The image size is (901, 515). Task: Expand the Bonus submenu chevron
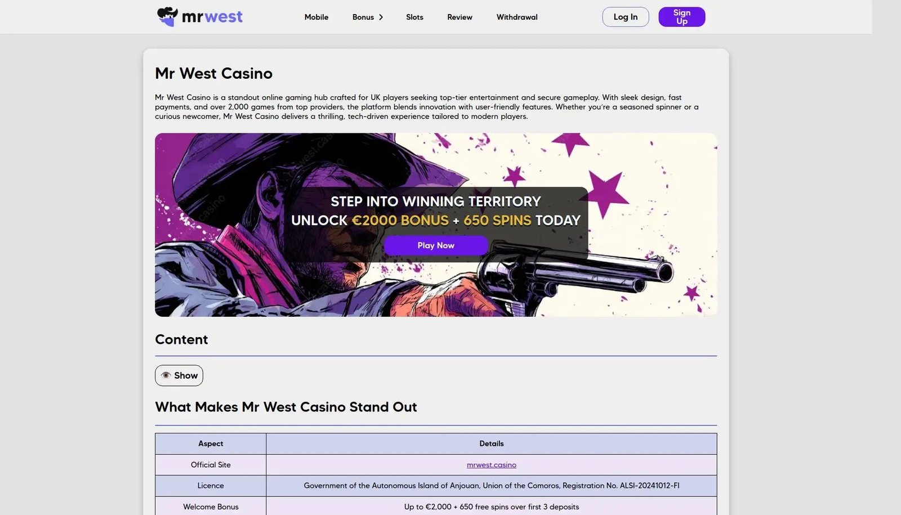point(381,17)
